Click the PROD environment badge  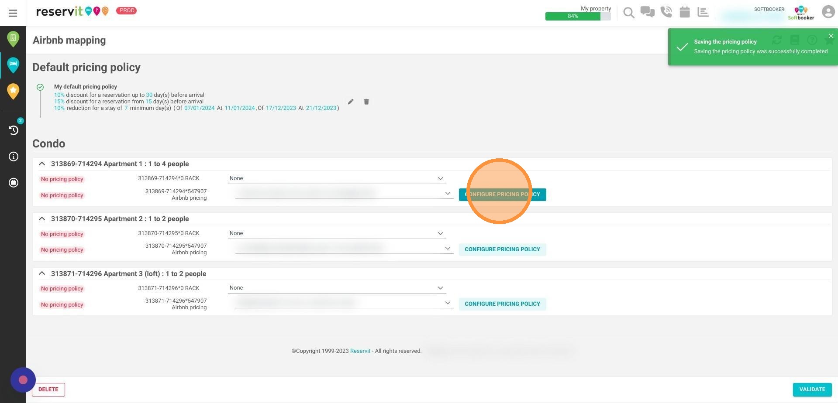127,10
